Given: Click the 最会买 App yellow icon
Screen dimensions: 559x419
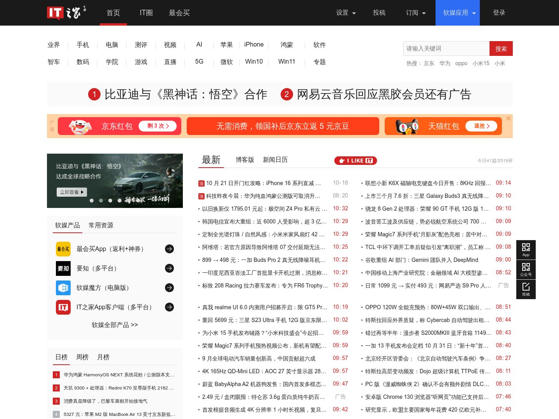Looking at the screenshot, I should [x=63, y=249].
